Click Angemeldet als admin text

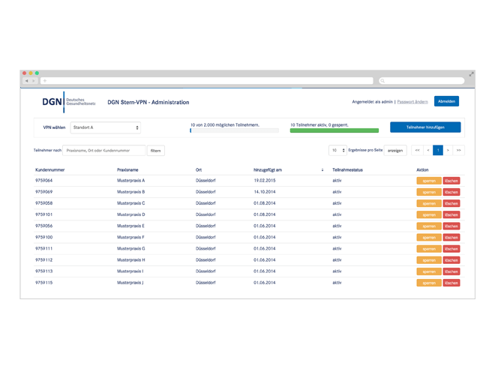coord(372,102)
